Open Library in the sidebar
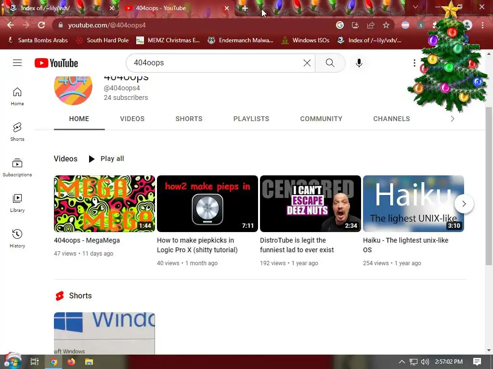This screenshot has height=369, width=493. point(17,203)
